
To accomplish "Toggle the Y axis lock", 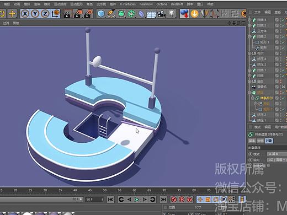I will click(35, 14).
